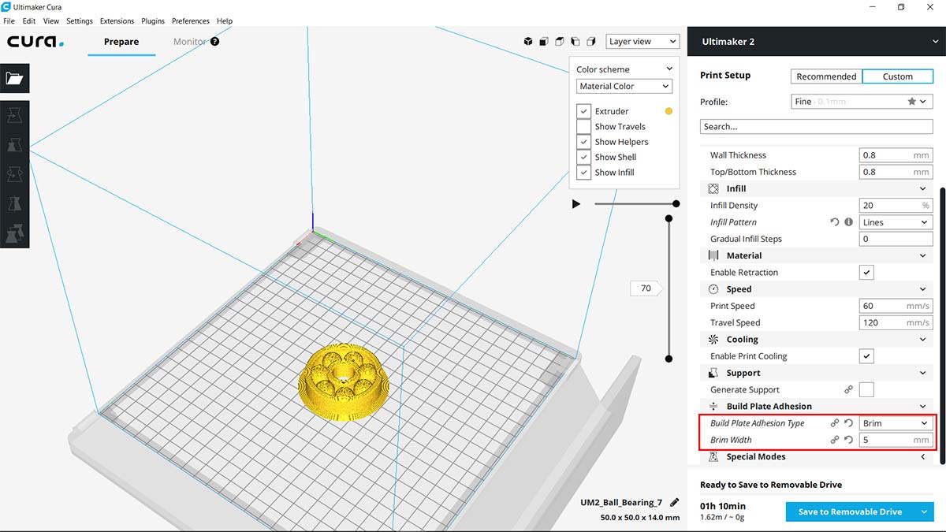The width and height of the screenshot is (946, 532).
Task: Play the layer path simulation
Action: [x=576, y=204]
